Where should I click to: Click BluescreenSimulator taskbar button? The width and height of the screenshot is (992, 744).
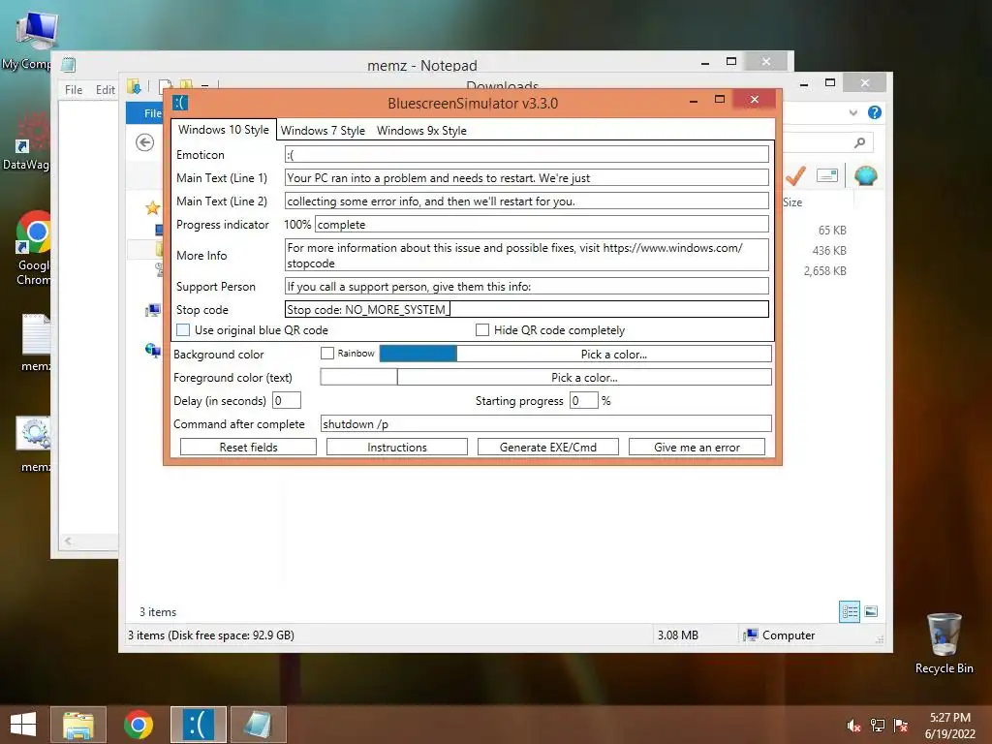198,725
